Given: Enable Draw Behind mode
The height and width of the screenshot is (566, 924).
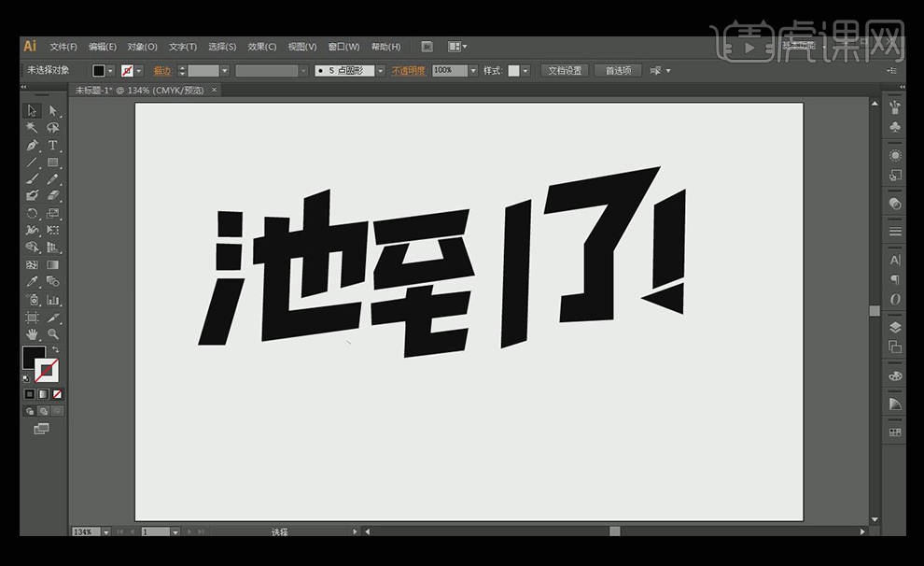Looking at the screenshot, I should click(44, 411).
